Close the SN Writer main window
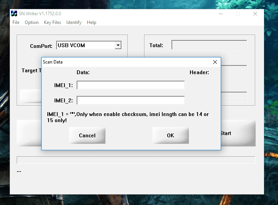Viewport: 278px width, 205px height. (255, 14)
